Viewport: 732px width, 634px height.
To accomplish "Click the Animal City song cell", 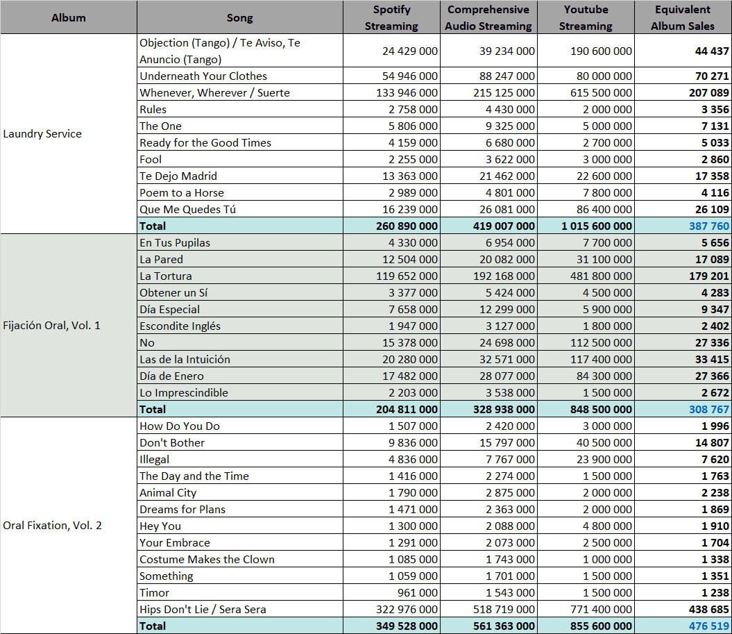I will (240, 492).
